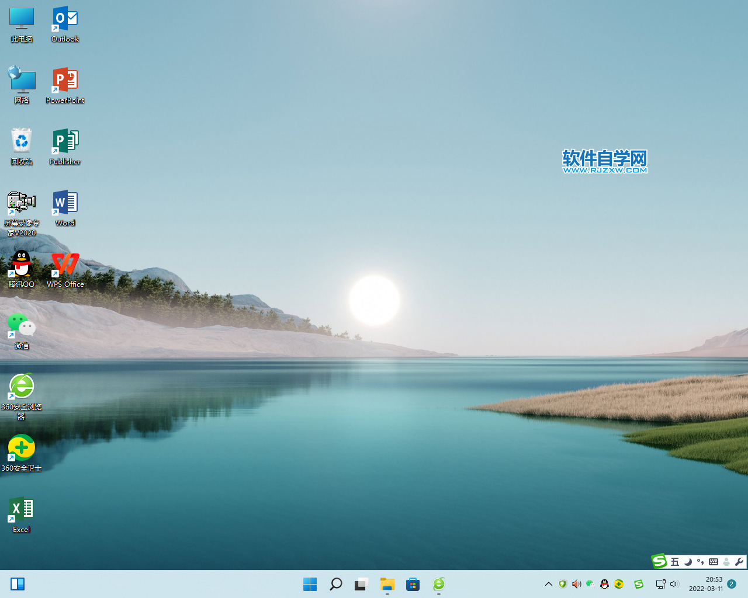The width and height of the screenshot is (748, 598).
Task: Launch Internet Explorer from the taskbar
Action: pos(438,583)
